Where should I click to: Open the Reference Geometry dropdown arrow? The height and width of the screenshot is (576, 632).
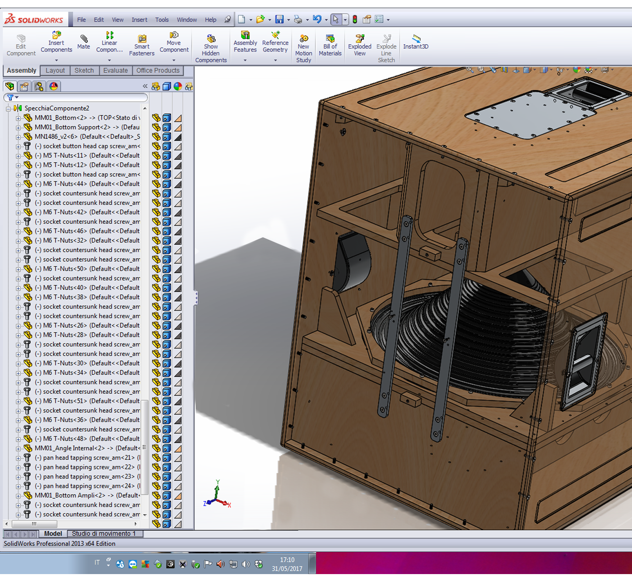click(x=275, y=60)
